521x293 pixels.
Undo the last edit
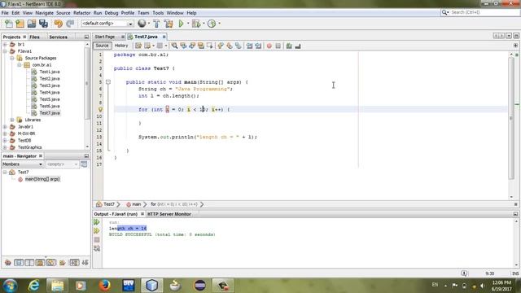click(x=59, y=24)
